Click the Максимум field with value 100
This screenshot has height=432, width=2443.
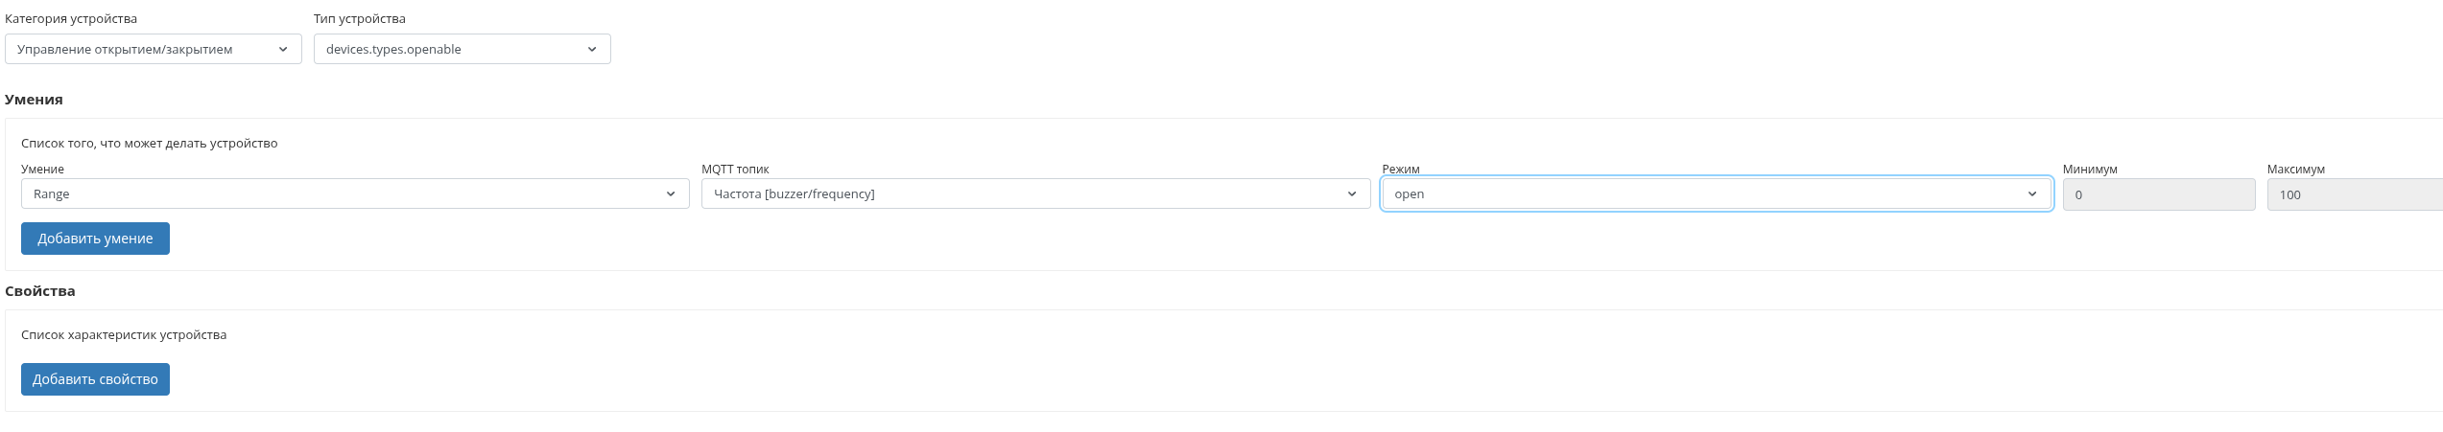pos(2351,194)
